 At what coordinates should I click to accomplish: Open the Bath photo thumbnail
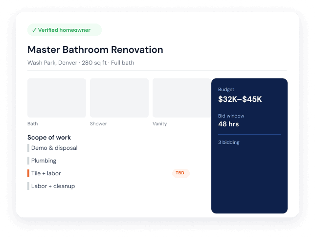pyautogui.click(x=57, y=98)
